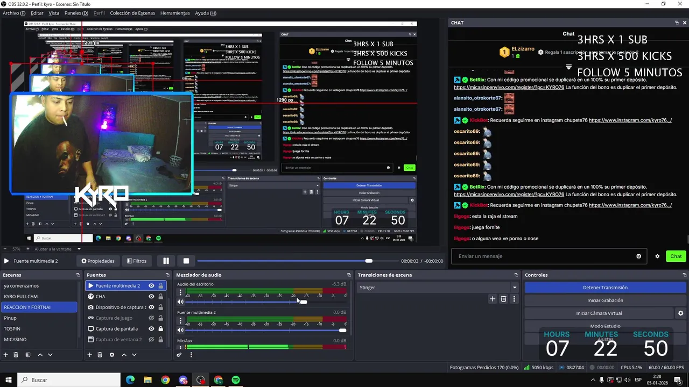689x387 pixels.
Task: Open virtual camera settings gear
Action: [680, 313]
